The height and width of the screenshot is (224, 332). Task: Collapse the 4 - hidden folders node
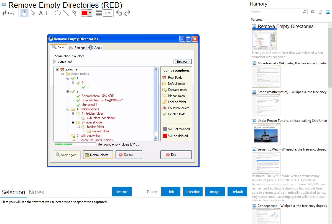(x=68, y=109)
